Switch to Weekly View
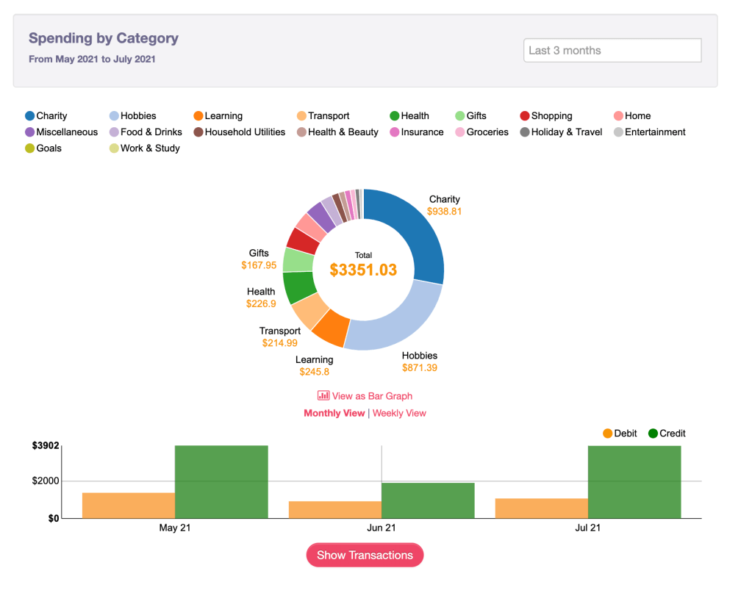Image resolution: width=752 pixels, height=593 pixels. tap(399, 413)
